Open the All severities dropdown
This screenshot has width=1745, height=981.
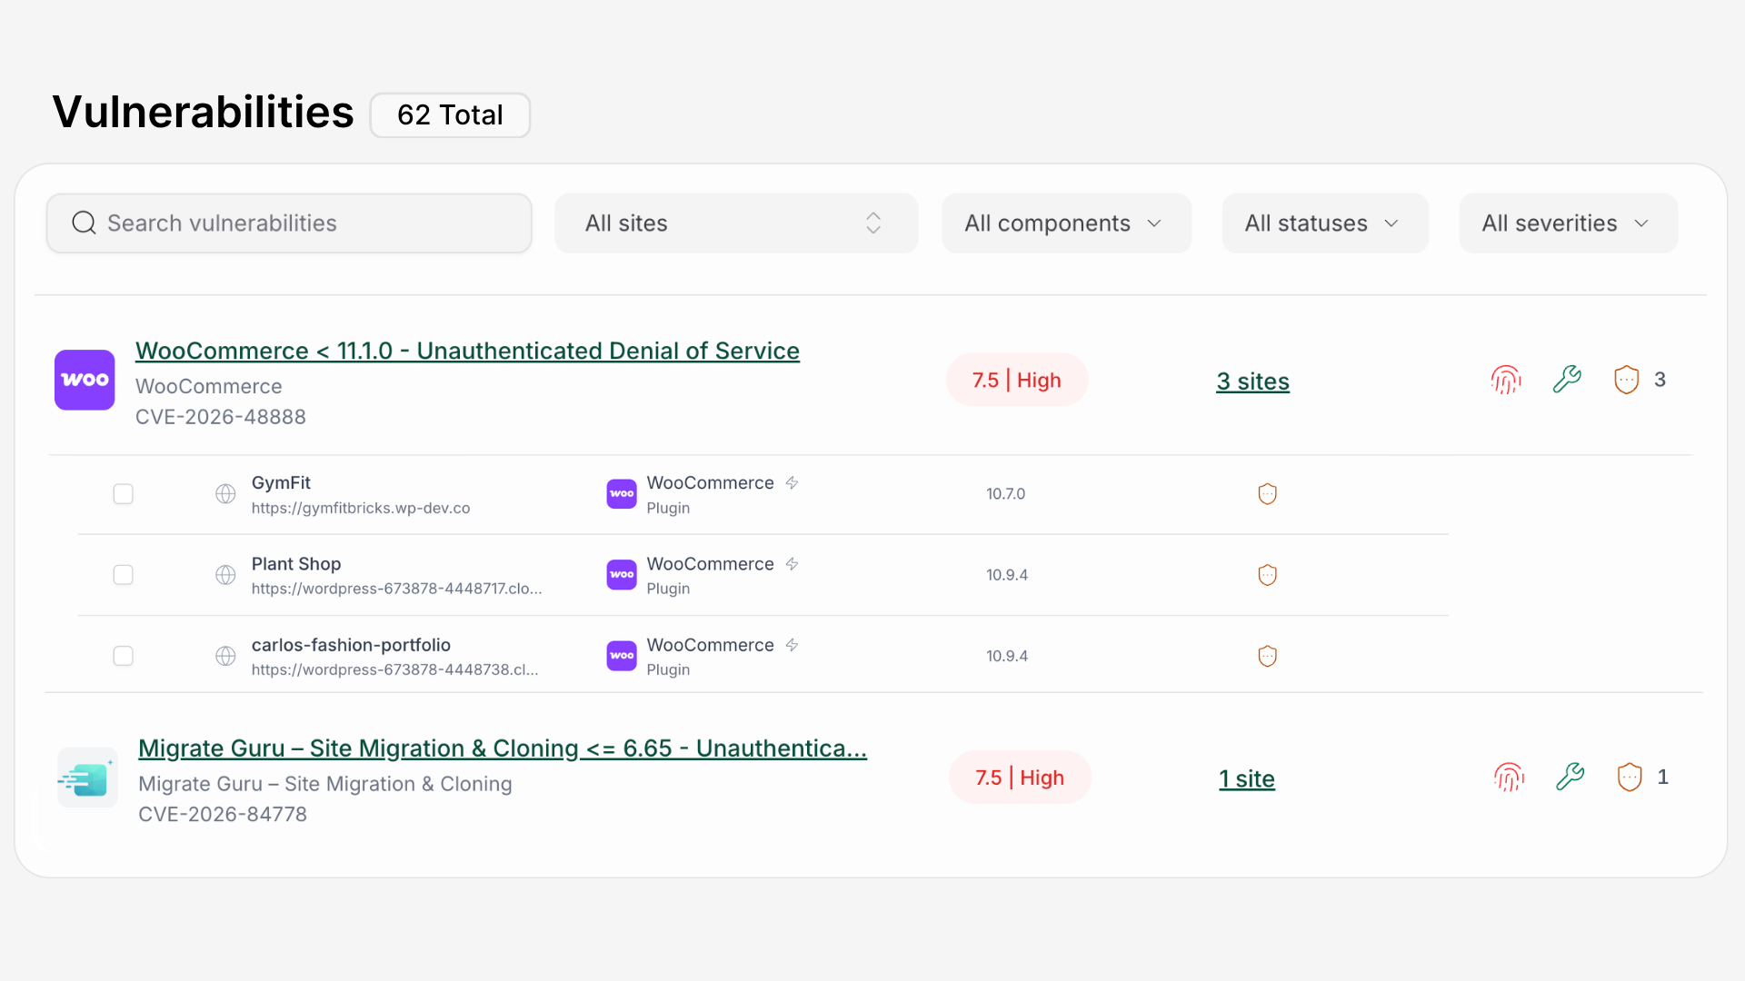point(1568,223)
